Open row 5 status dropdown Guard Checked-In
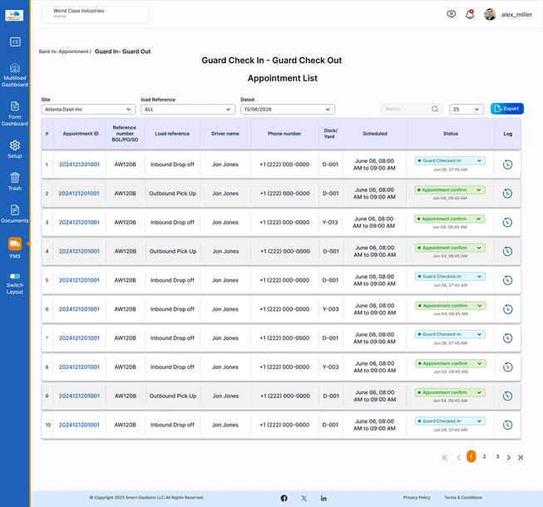The image size is (543, 507). 450,276
